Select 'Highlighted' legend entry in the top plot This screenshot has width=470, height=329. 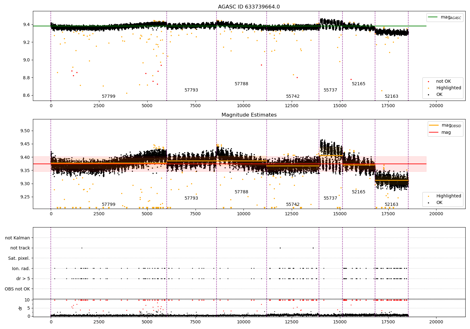(x=449, y=88)
